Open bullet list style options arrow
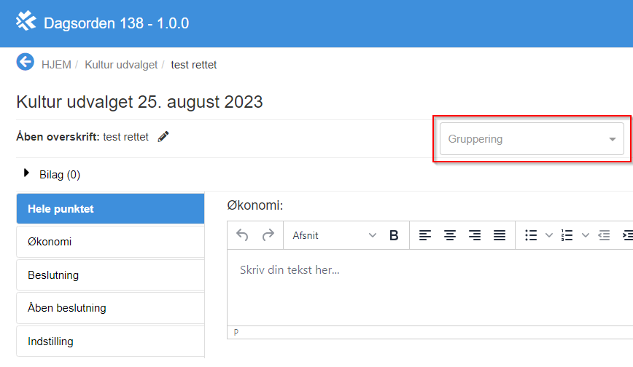Image resolution: width=633 pixels, height=367 pixels. click(549, 235)
